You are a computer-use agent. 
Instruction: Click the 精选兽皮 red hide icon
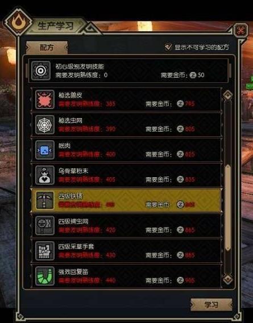[45, 99]
